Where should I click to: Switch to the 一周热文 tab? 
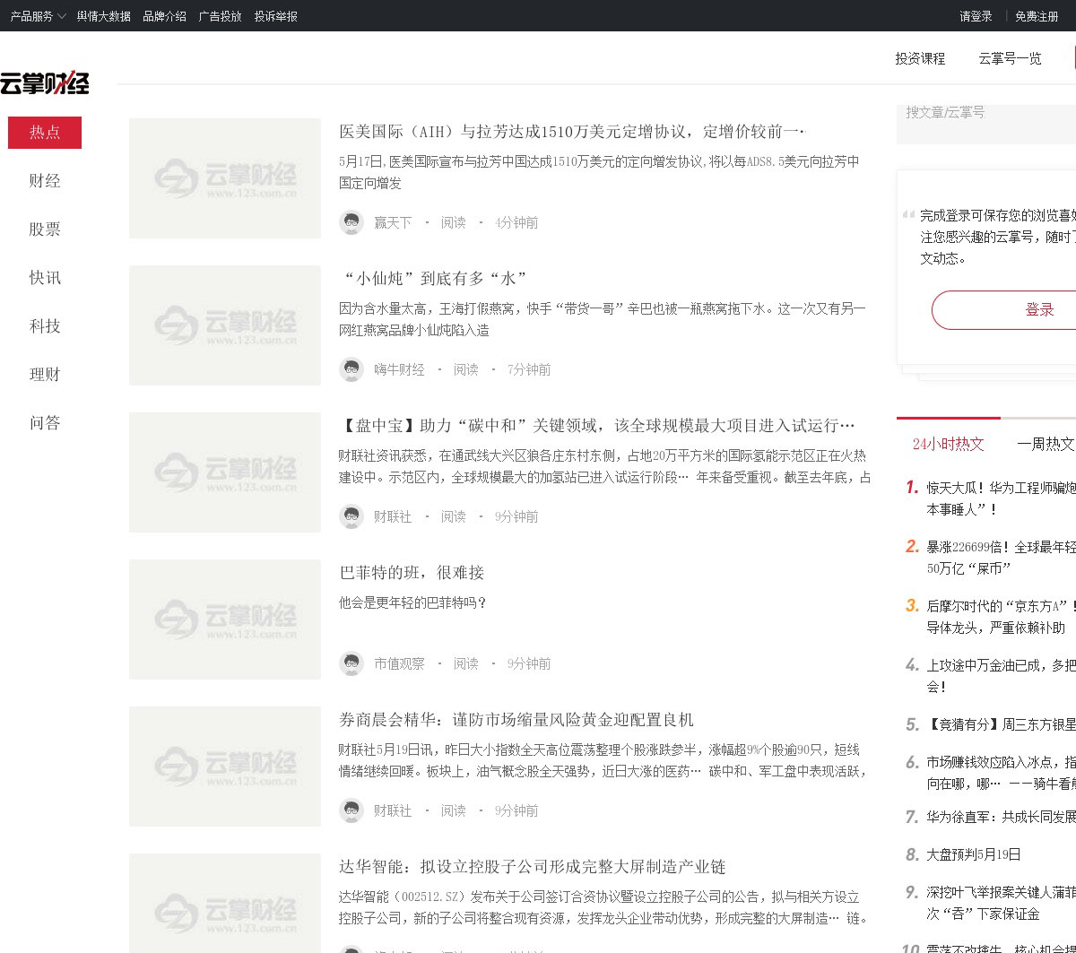click(x=1045, y=444)
